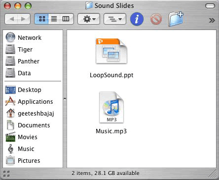219x180 pixels.
Task: Click the Desktop icon in sidebar
Action: pos(10,90)
